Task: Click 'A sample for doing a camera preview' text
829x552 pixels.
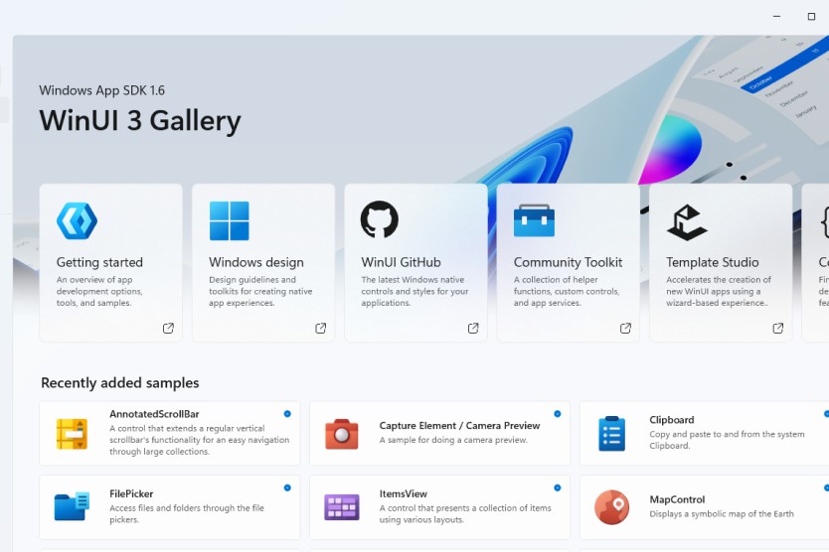Action: (x=453, y=440)
